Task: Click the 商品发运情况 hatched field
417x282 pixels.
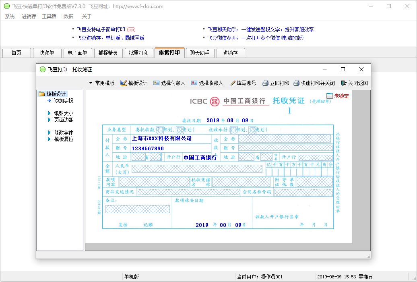Action: [189, 192]
